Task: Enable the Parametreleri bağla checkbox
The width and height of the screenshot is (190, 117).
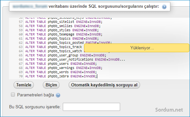Action: pos(13,94)
